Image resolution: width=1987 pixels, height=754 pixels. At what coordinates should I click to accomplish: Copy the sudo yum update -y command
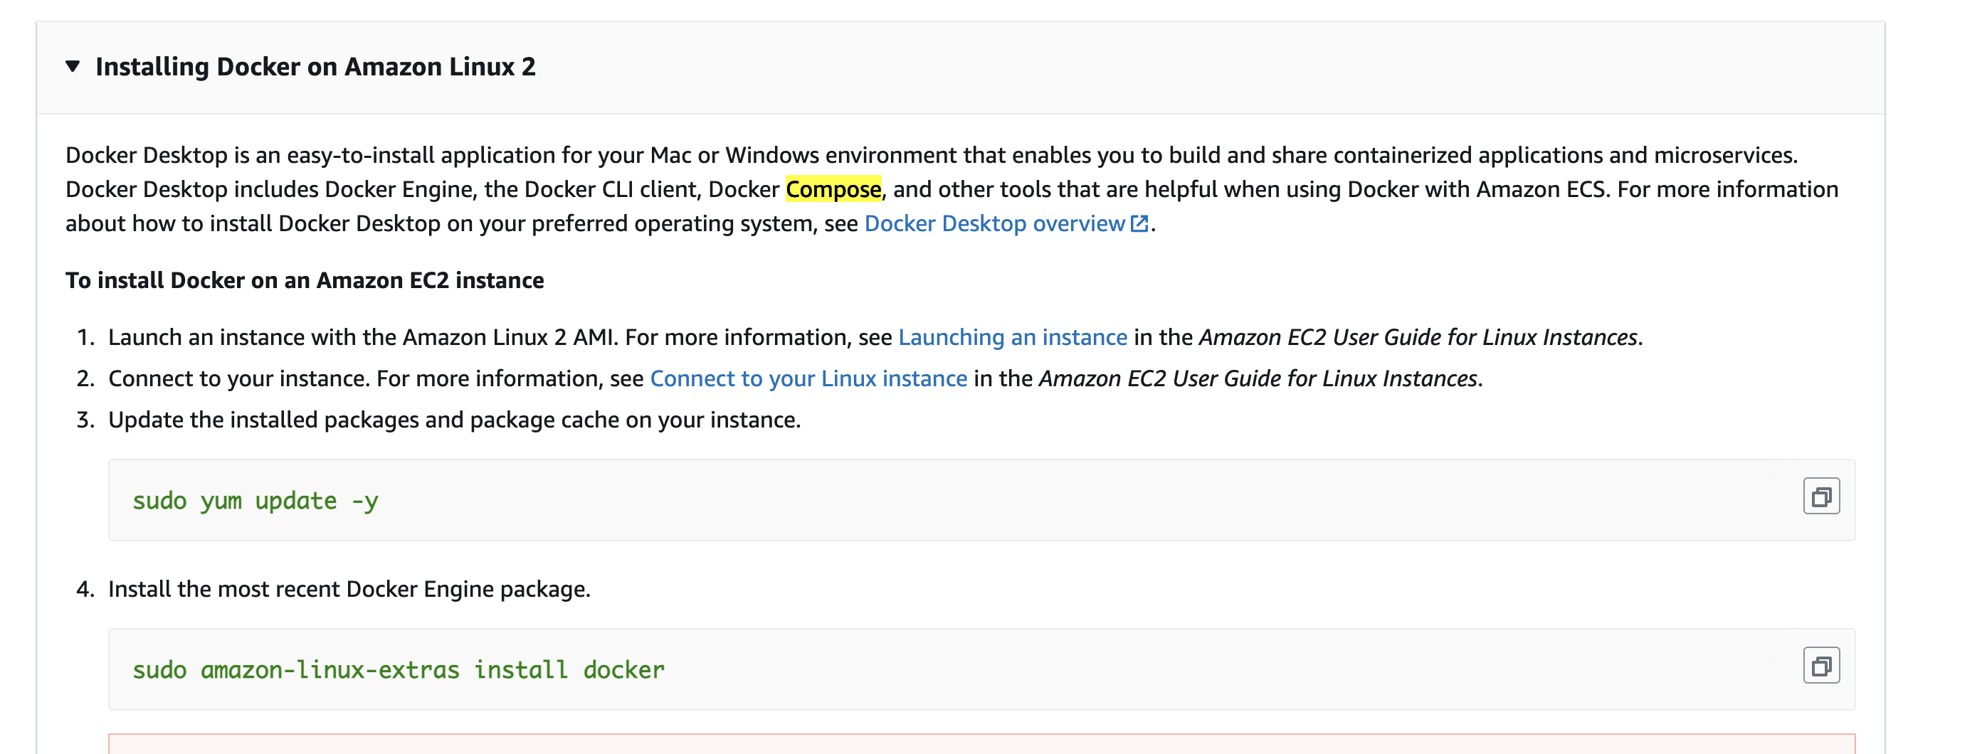[1821, 497]
